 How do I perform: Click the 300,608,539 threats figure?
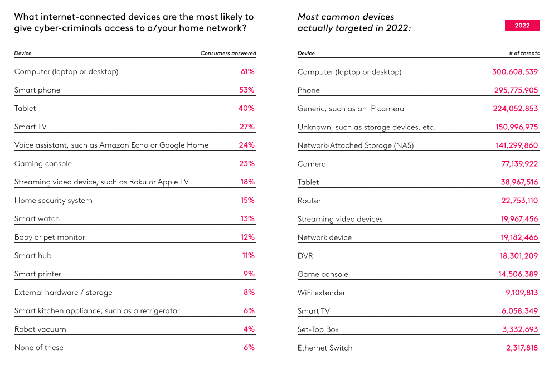coord(515,72)
